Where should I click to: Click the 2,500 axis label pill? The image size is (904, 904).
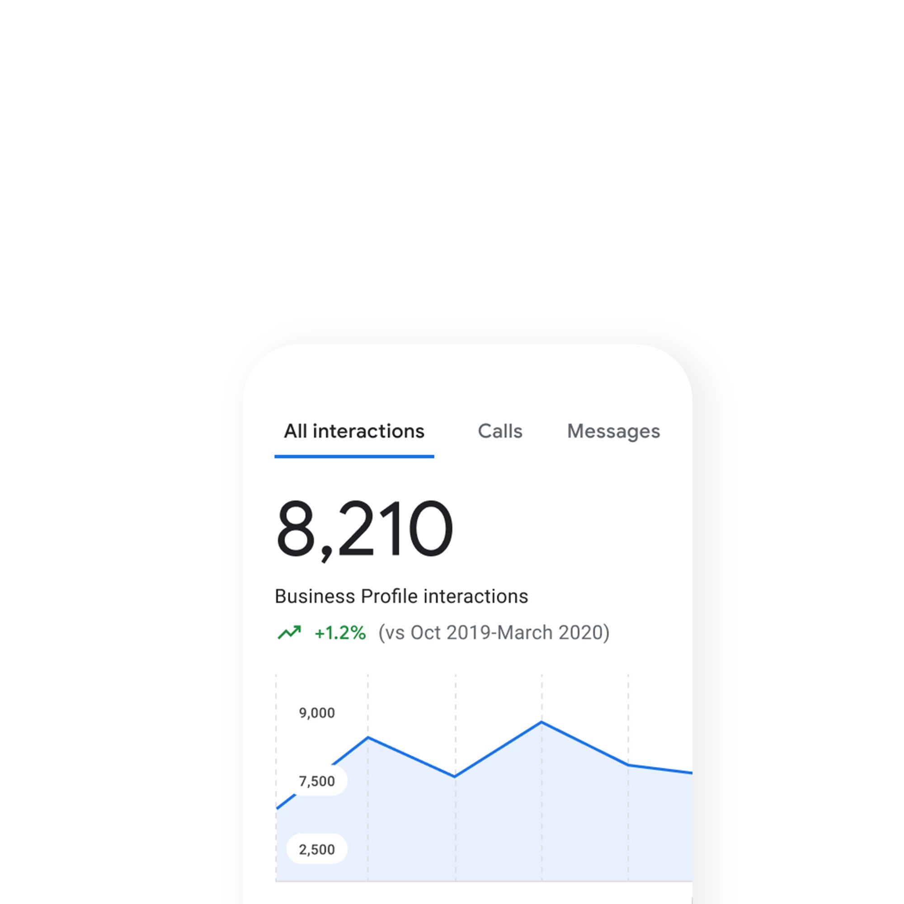(317, 849)
